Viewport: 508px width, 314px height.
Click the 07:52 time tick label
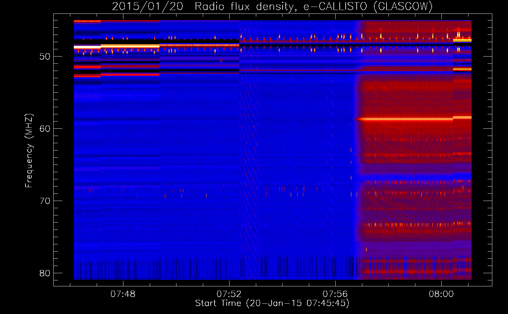pyautogui.click(x=229, y=294)
